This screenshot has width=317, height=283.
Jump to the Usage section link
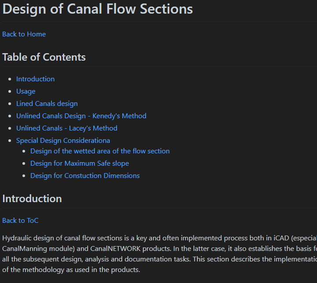(x=26, y=91)
